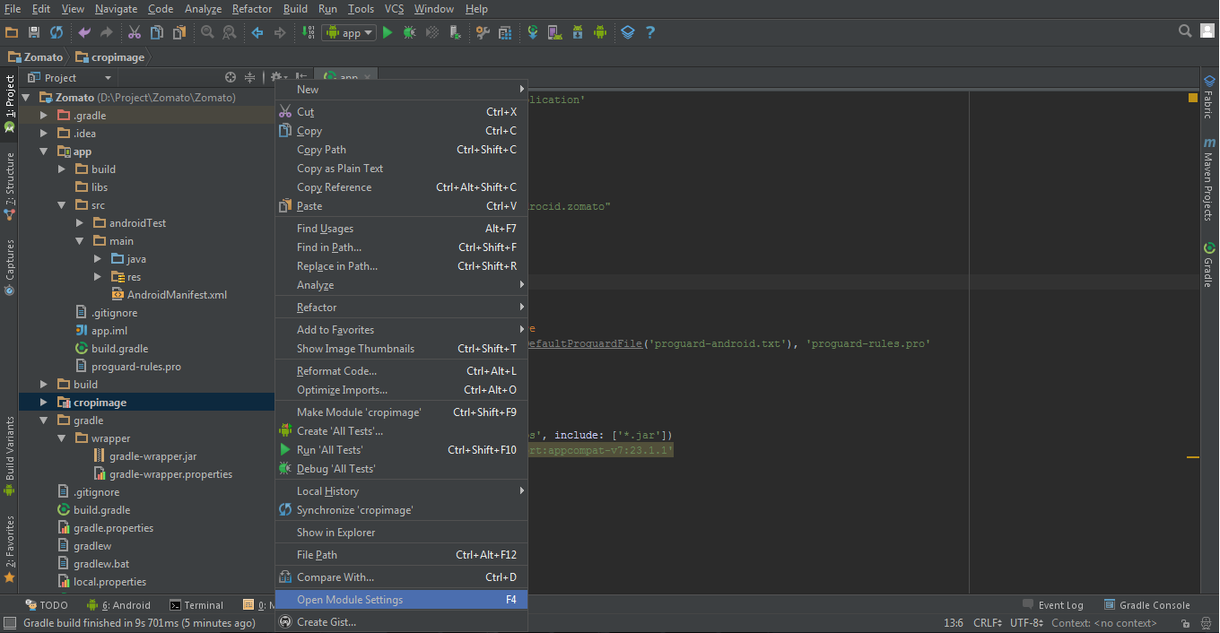The height and width of the screenshot is (633, 1220).
Task: Click the Redo toolbar arrow
Action: pos(107,32)
